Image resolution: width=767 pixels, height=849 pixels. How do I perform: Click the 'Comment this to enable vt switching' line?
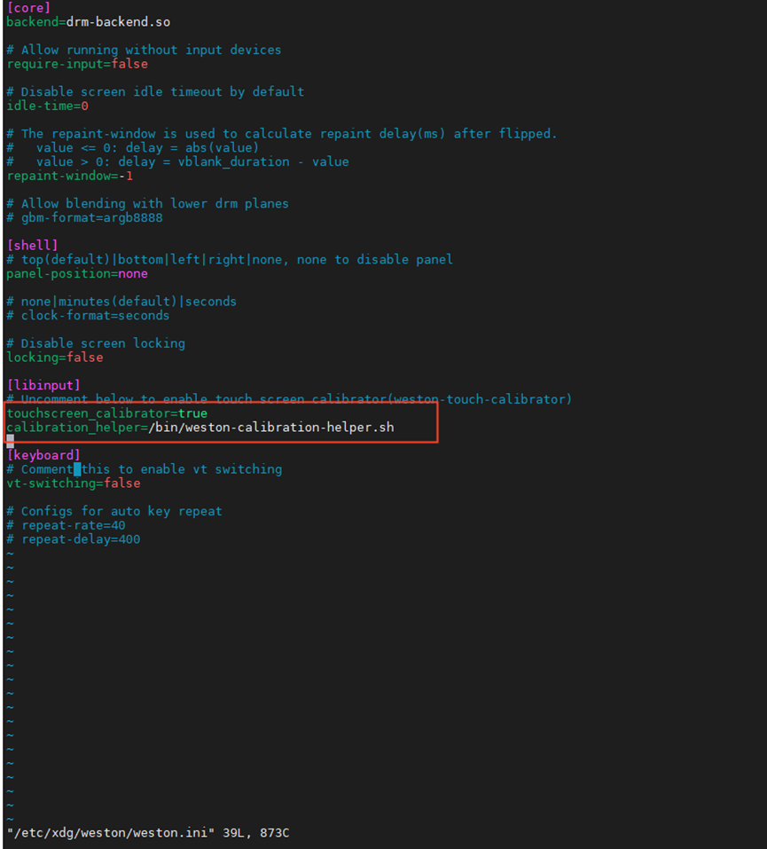pyautogui.click(x=145, y=469)
